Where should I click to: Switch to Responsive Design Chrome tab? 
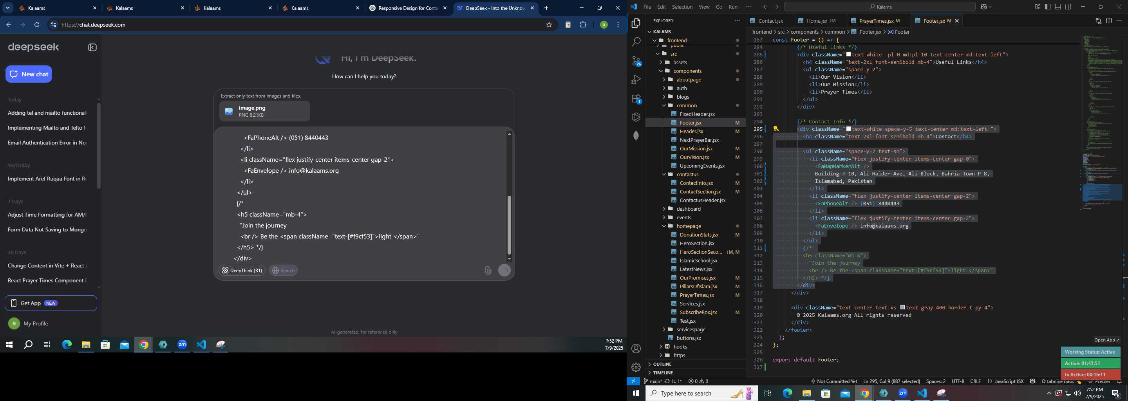click(x=408, y=8)
